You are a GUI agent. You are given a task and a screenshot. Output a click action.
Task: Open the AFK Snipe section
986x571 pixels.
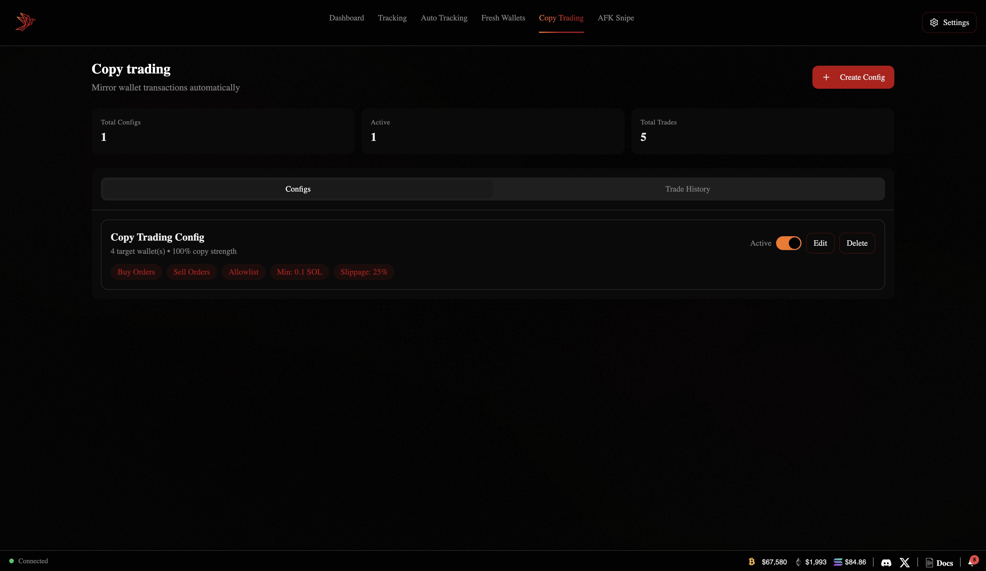point(616,18)
